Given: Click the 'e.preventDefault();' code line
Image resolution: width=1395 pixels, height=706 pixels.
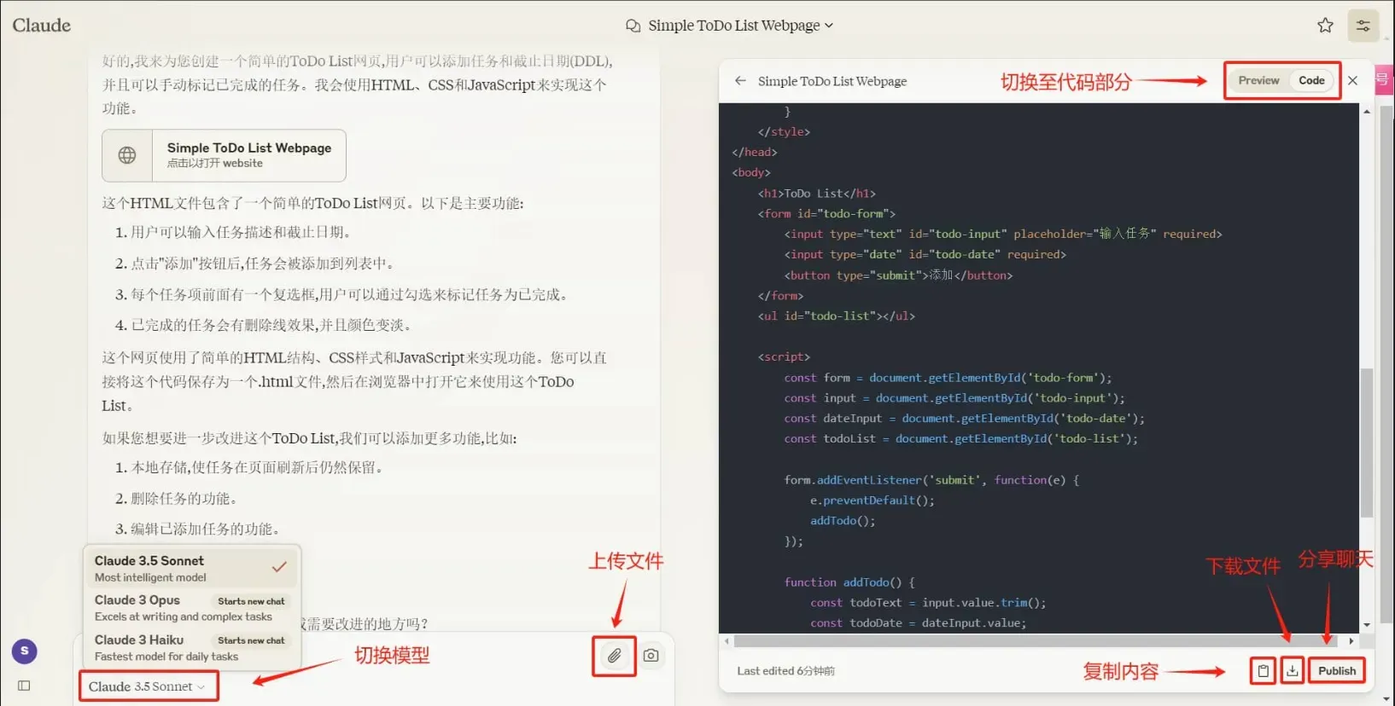Looking at the screenshot, I should pos(873,501).
